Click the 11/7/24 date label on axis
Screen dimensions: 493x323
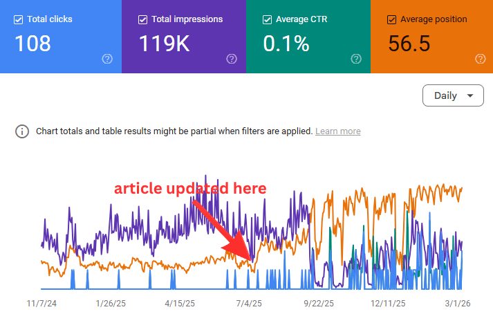coord(44,304)
